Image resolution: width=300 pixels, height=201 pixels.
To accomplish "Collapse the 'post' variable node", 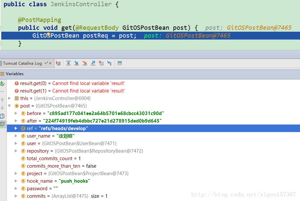I will coord(9,106).
